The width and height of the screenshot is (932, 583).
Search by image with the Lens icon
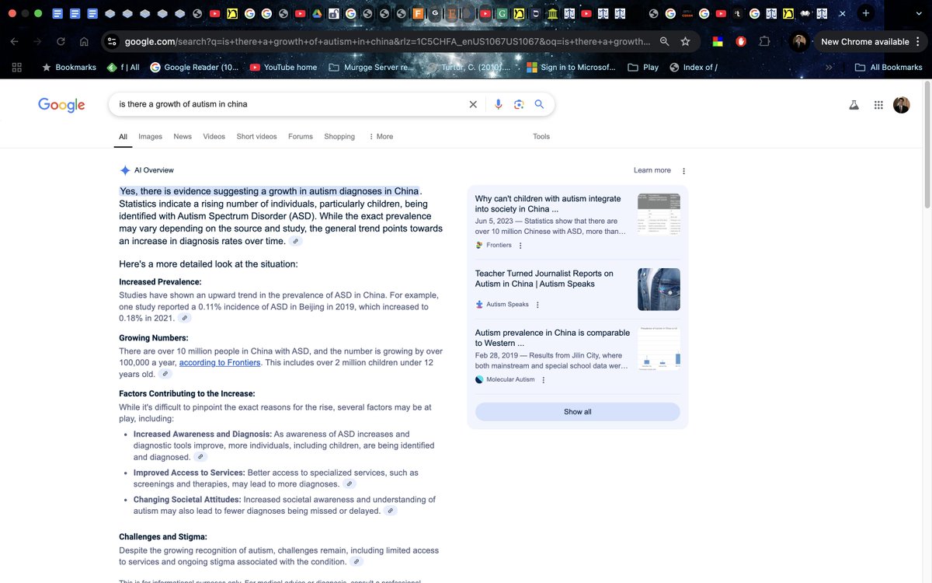pos(519,104)
